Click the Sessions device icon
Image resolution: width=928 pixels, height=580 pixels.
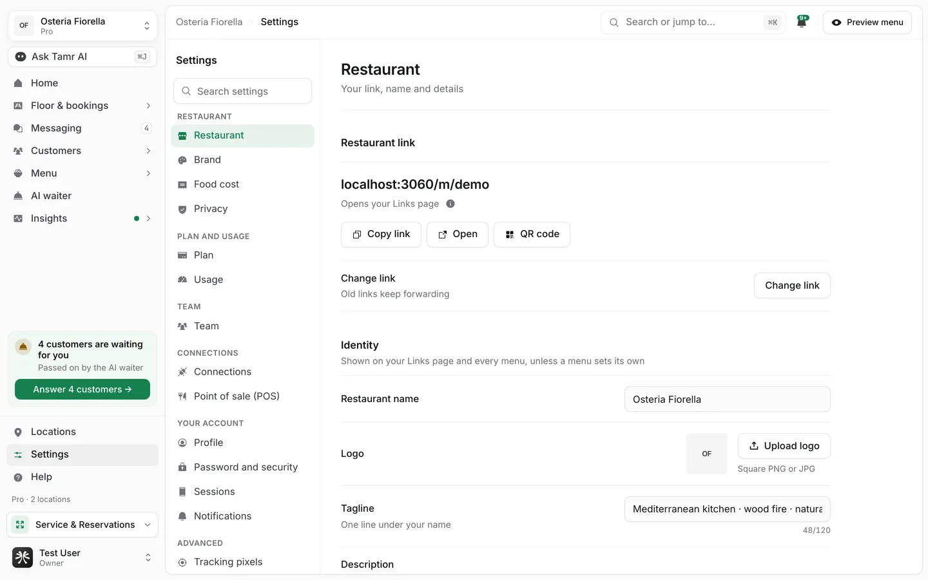tap(182, 492)
